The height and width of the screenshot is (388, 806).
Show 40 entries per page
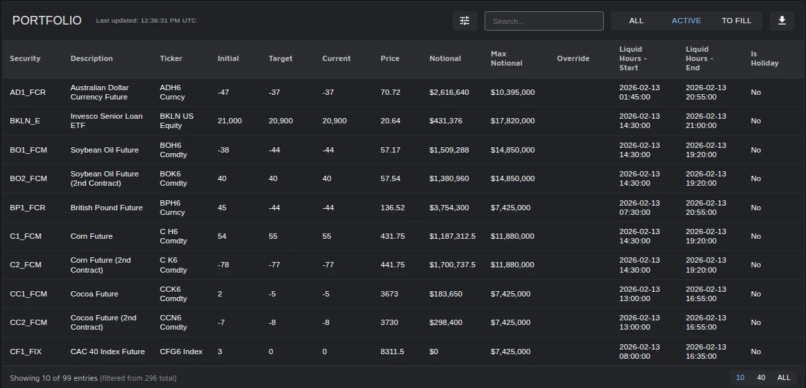click(761, 377)
